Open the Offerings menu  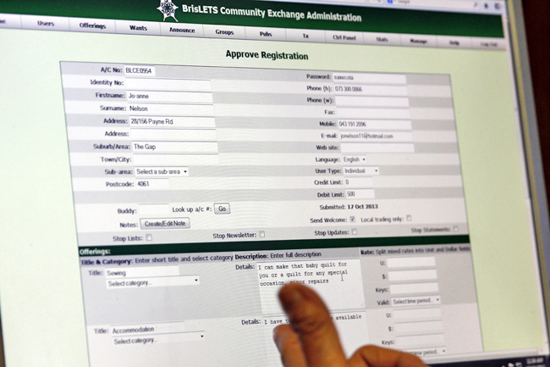tap(92, 26)
